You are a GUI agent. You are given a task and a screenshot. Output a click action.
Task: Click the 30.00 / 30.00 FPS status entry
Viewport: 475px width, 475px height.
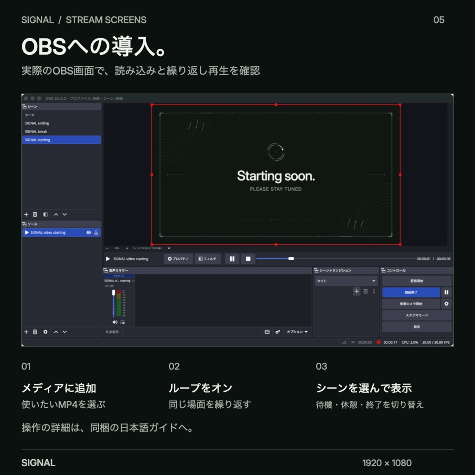click(x=436, y=342)
